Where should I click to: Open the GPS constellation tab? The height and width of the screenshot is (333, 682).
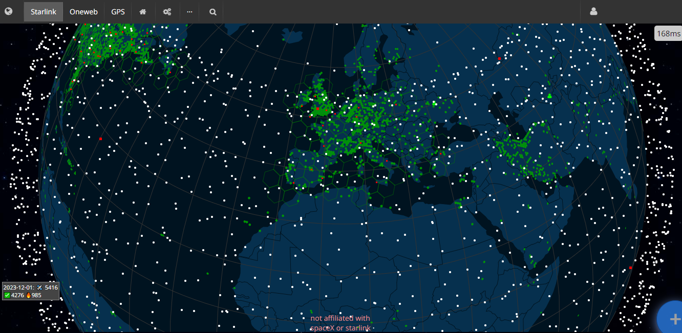pos(118,12)
